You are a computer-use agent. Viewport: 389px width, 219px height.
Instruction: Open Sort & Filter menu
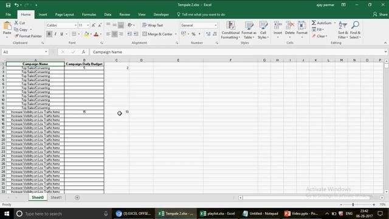[343, 30]
